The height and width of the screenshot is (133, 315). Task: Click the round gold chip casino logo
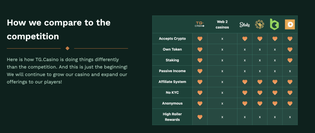tap(259, 25)
